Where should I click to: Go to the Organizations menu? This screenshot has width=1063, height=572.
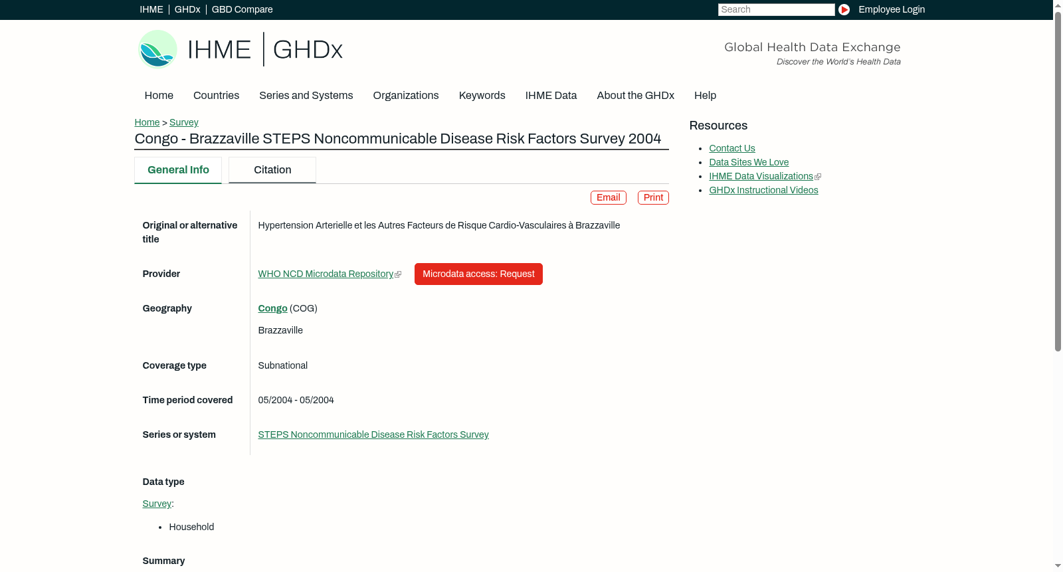(x=406, y=96)
